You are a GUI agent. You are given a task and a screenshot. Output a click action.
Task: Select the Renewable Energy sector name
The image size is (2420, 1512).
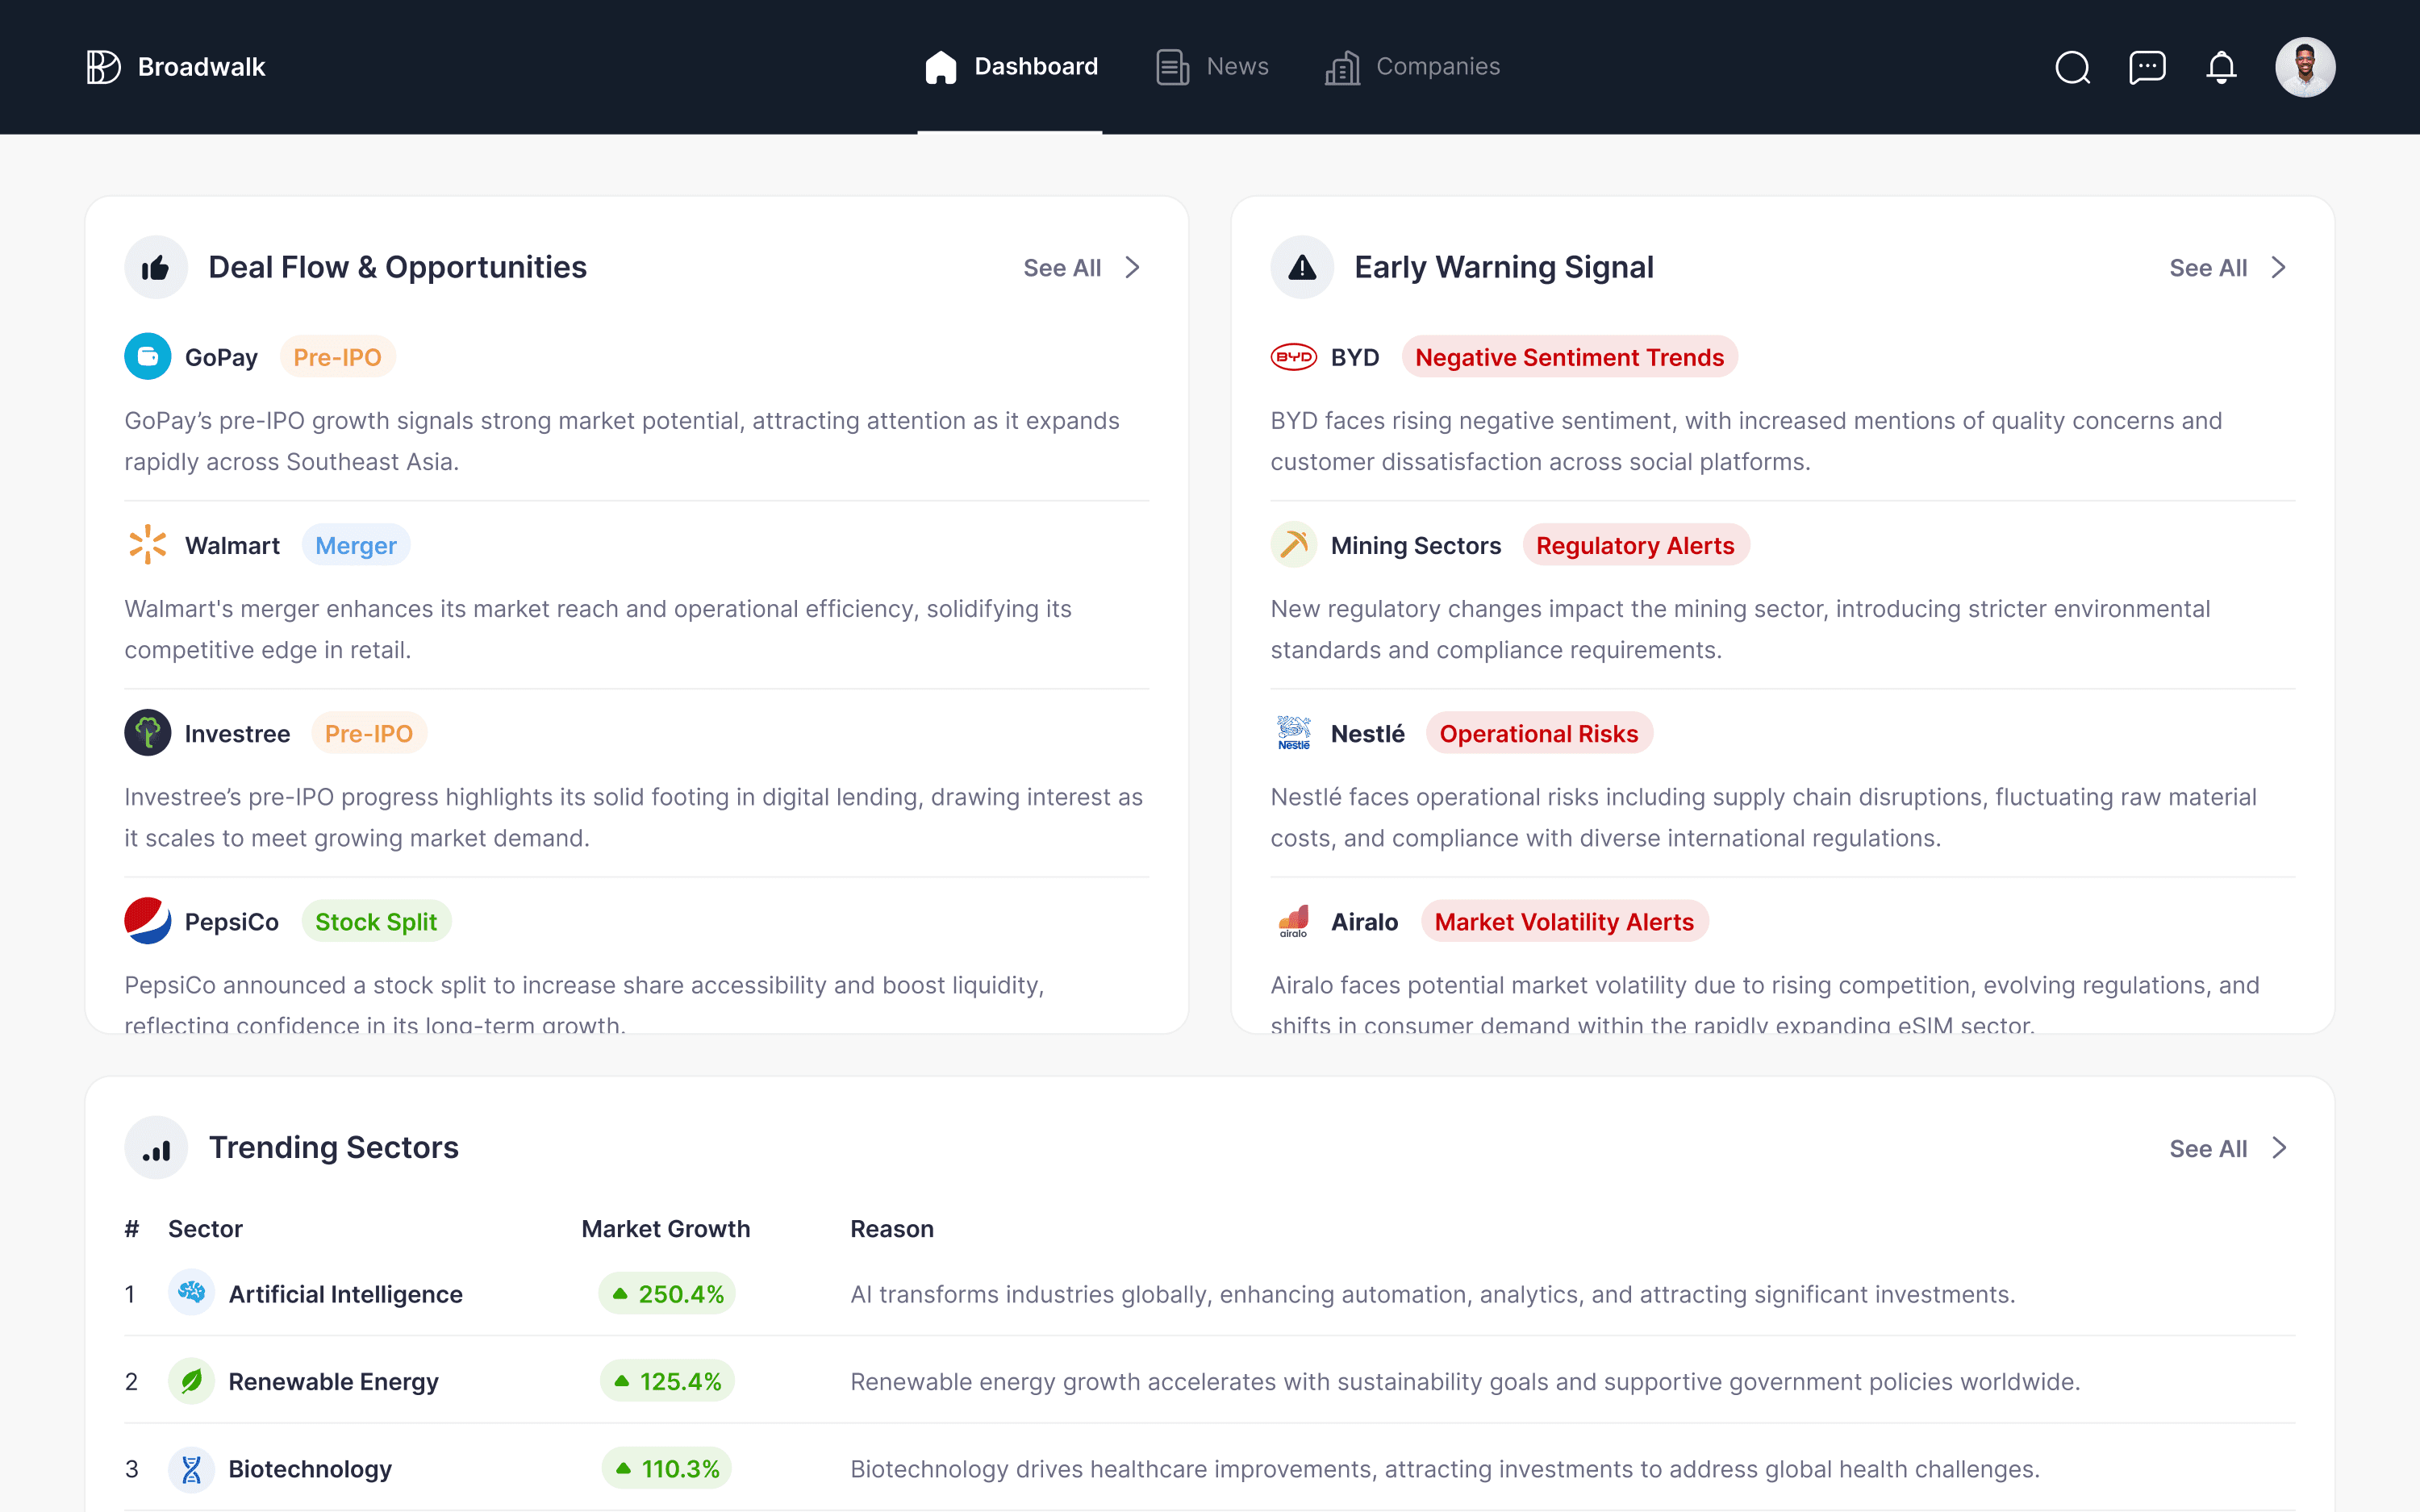333,1381
